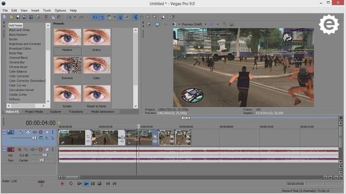The image size is (346, 194).
Task: Choose the Extreme noise preset thumbnail
Action: (x=67, y=65)
